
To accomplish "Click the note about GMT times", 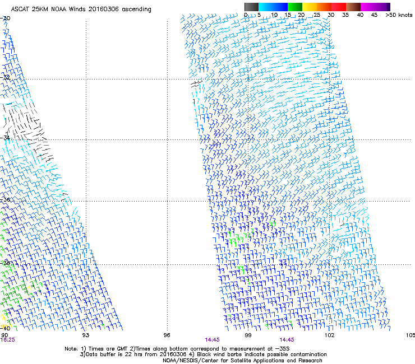I will 177,349.
